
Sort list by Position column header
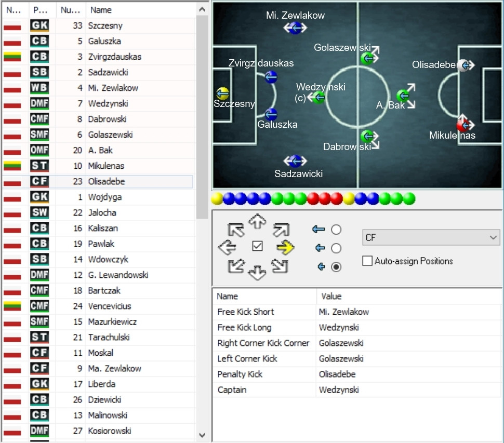42,10
